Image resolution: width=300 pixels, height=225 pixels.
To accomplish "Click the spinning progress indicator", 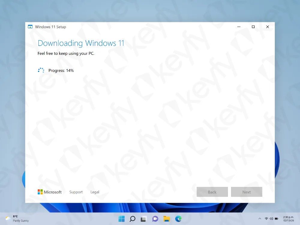I will [41, 70].
